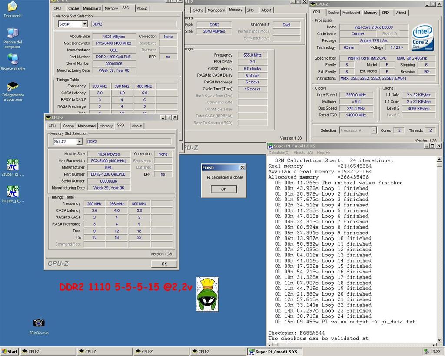Launch 2super_pi desktop shortcut icon

(x=13, y=165)
